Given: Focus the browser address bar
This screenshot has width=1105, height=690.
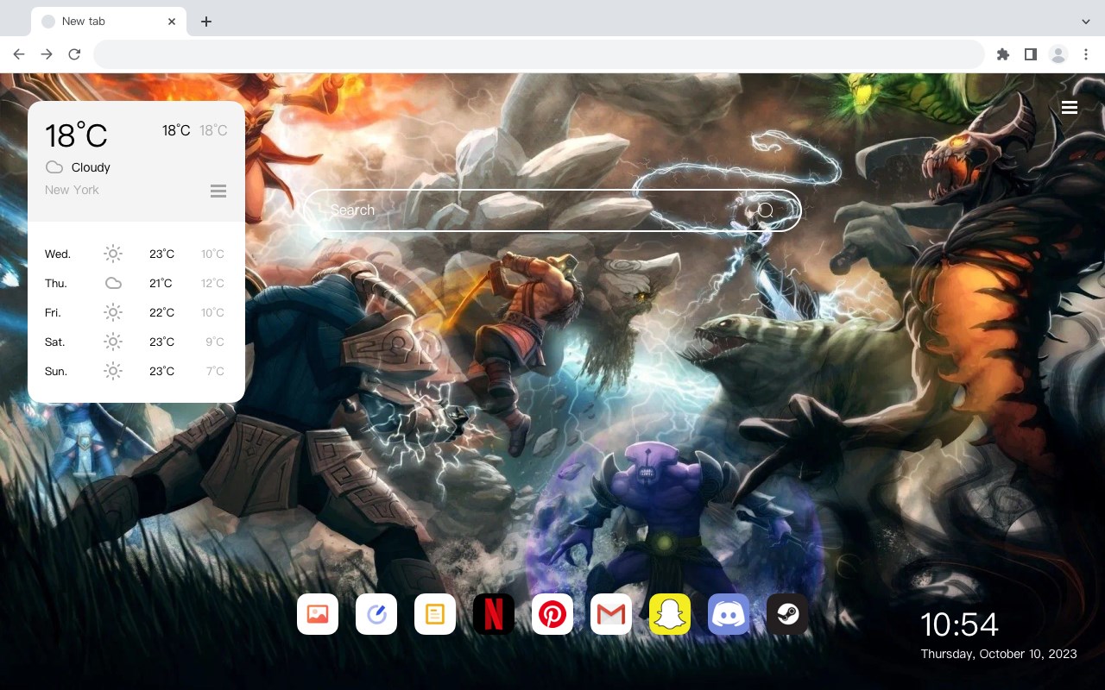Looking at the screenshot, I should click(x=539, y=54).
